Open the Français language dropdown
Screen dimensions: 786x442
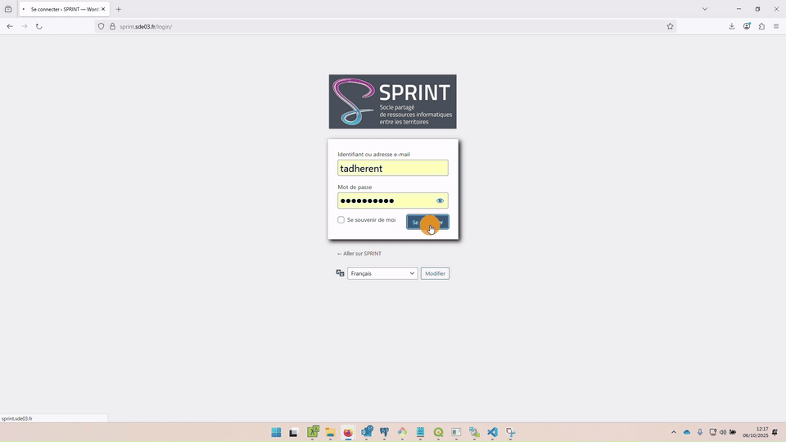pyautogui.click(x=382, y=273)
